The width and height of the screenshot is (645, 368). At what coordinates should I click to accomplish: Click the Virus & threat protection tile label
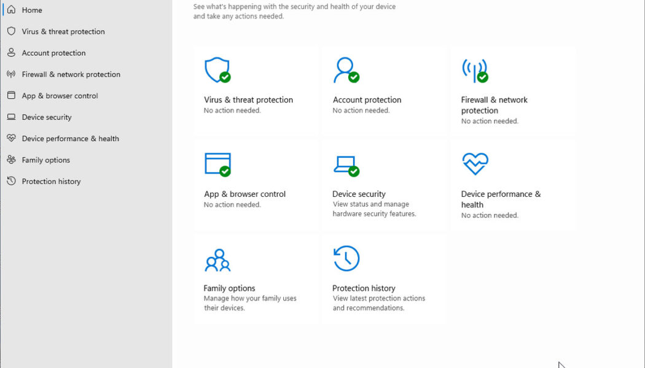(248, 99)
